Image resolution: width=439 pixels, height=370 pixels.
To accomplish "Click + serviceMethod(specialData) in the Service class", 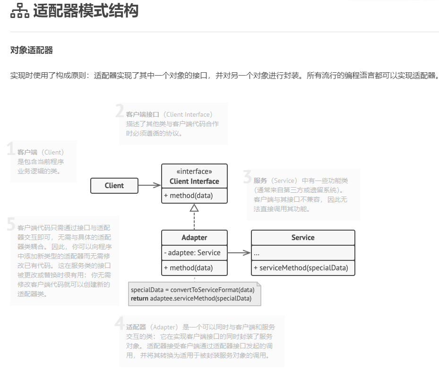I will tap(303, 268).
